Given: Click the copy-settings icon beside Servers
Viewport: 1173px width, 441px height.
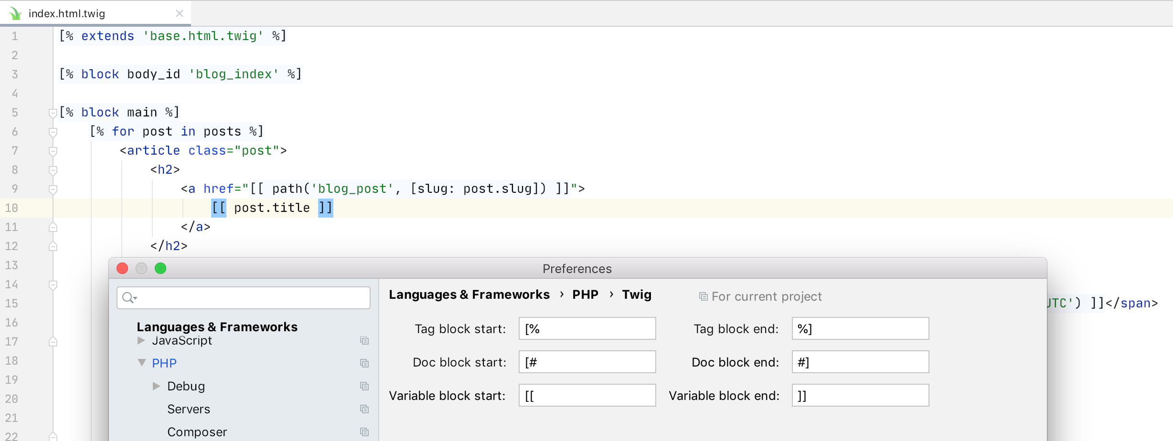Looking at the screenshot, I should click(x=364, y=409).
